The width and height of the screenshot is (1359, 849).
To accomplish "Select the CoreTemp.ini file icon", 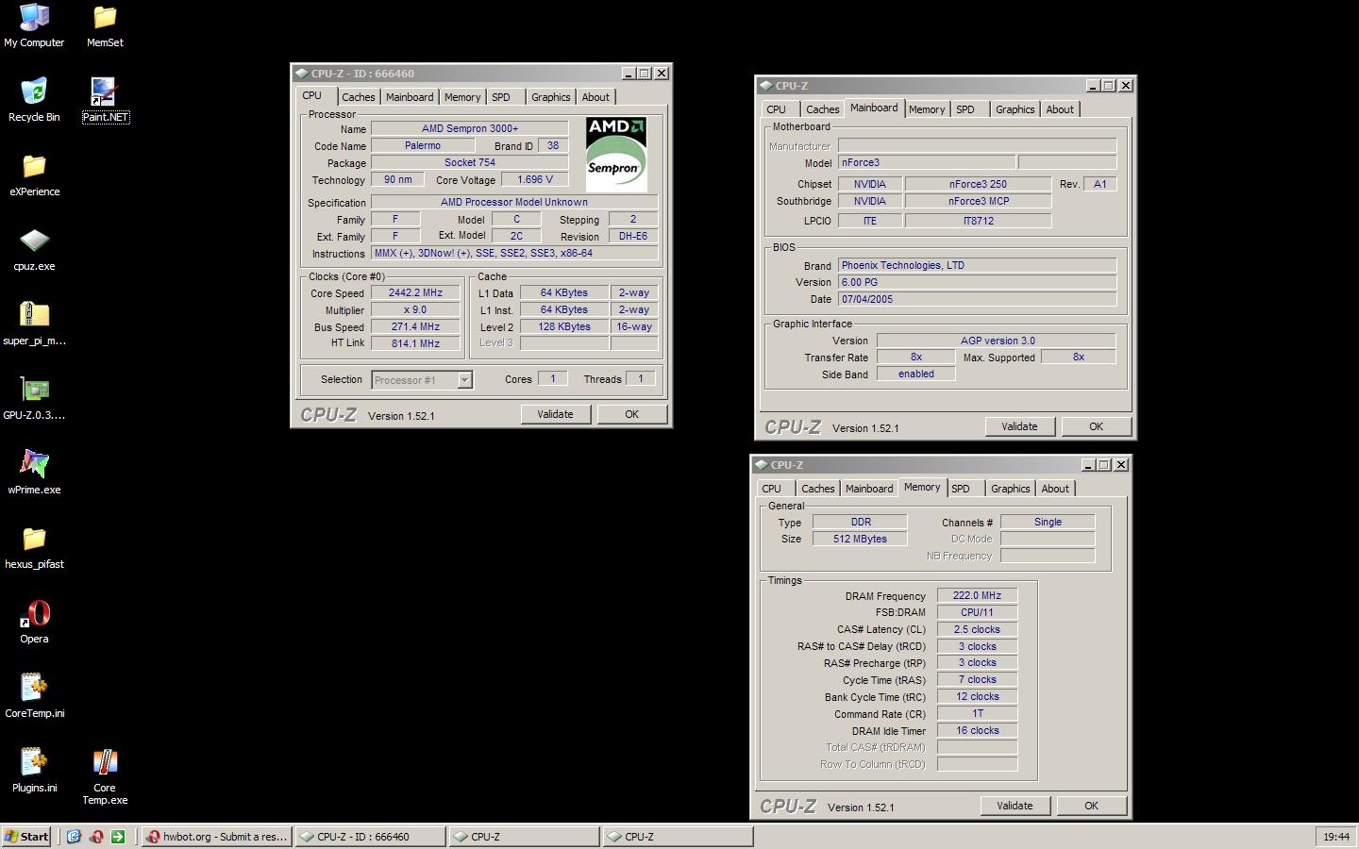I will (34, 689).
